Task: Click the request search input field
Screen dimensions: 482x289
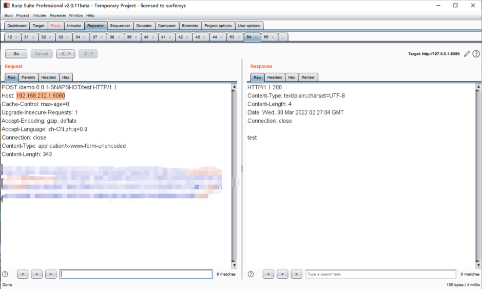Action: [136, 274]
